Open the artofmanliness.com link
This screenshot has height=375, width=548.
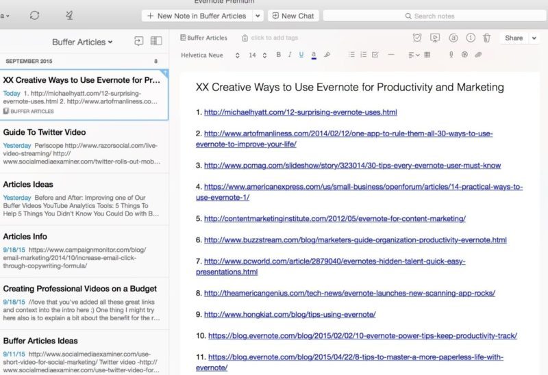(x=345, y=139)
